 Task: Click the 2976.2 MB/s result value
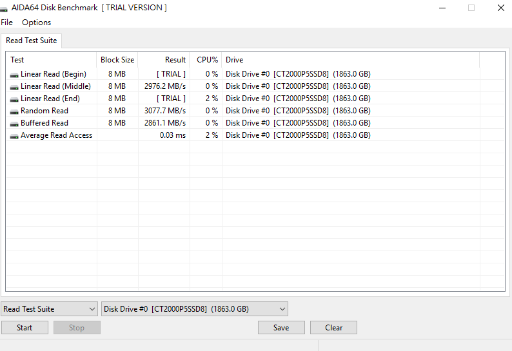[165, 86]
